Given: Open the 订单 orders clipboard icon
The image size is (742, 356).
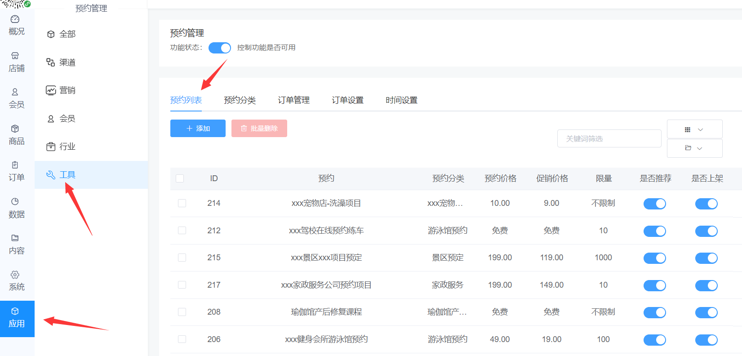Looking at the screenshot, I should [15, 165].
